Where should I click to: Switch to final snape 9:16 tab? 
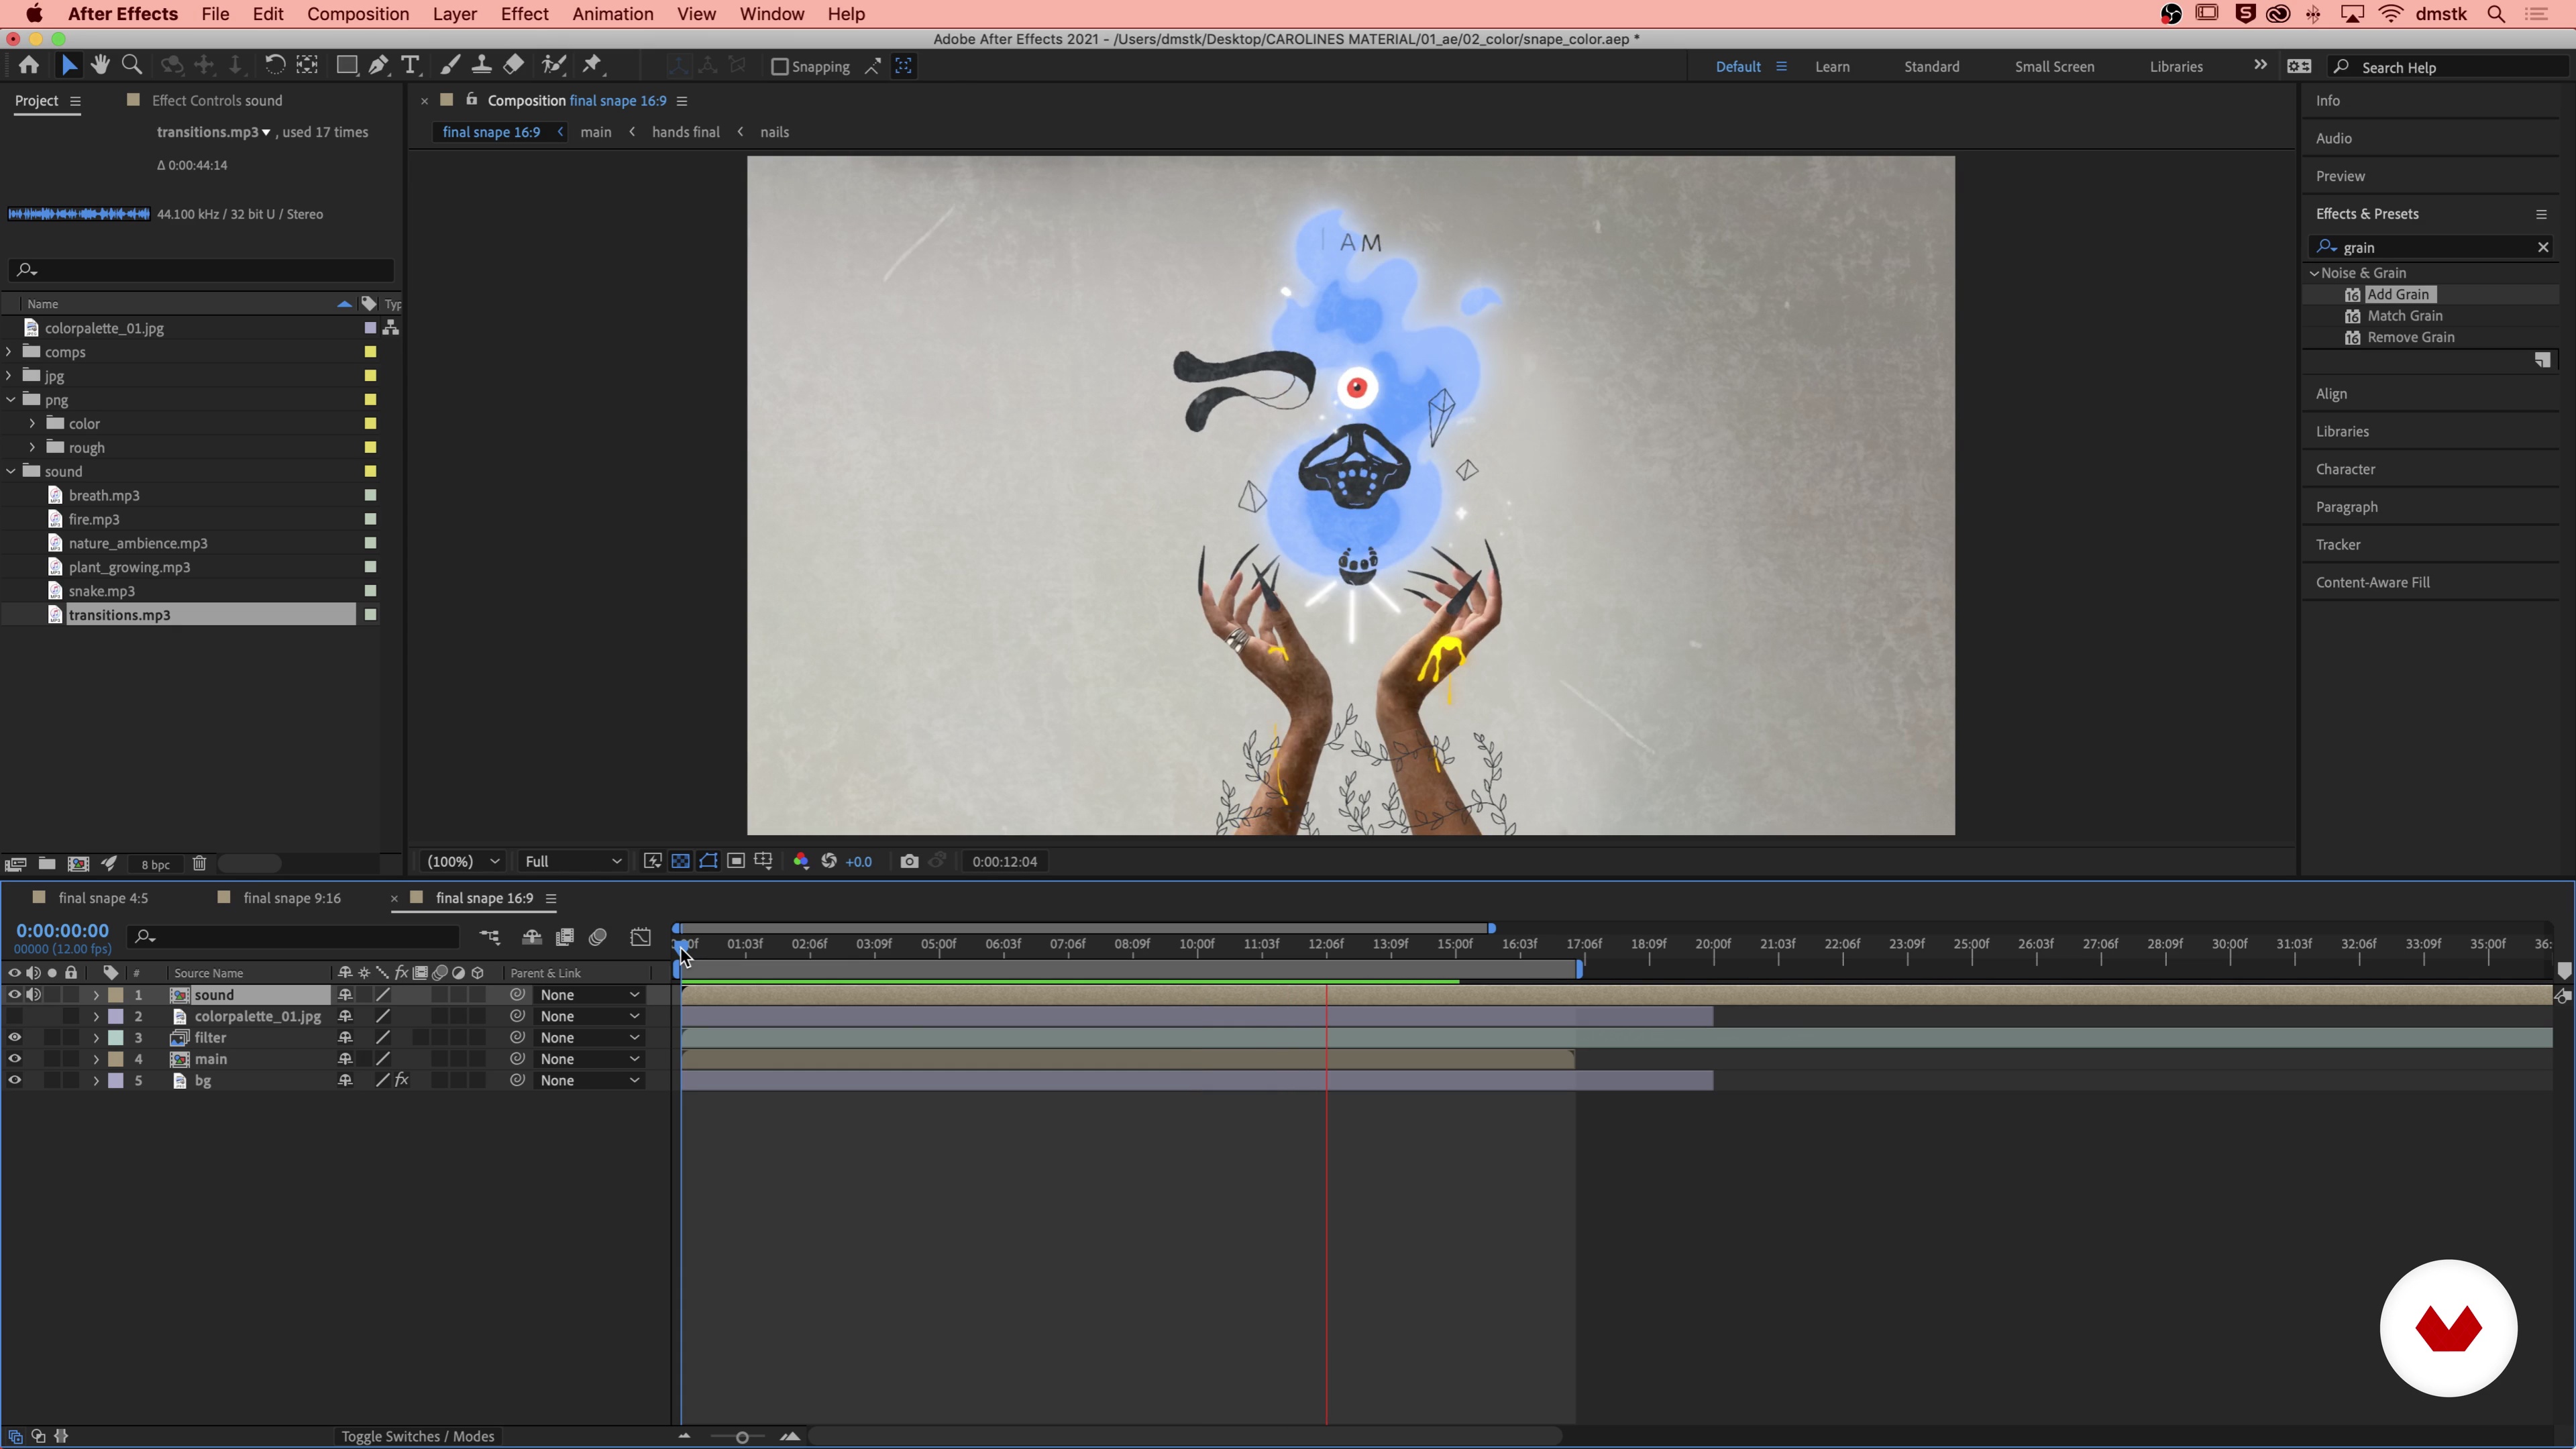point(291,898)
